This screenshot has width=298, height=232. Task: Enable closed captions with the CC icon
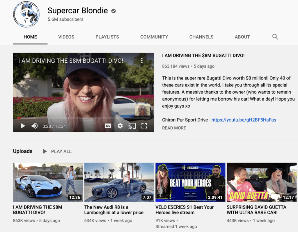tap(108, 126)
